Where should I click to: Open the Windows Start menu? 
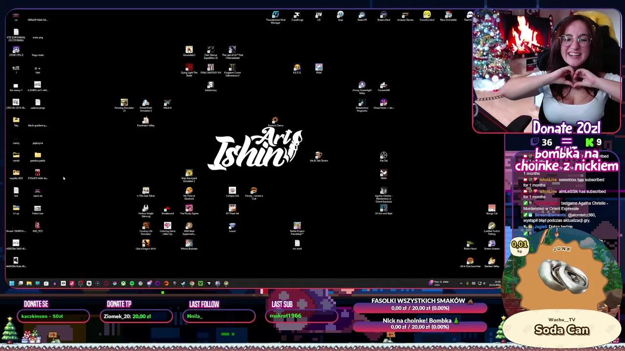(x=12, y=283)
